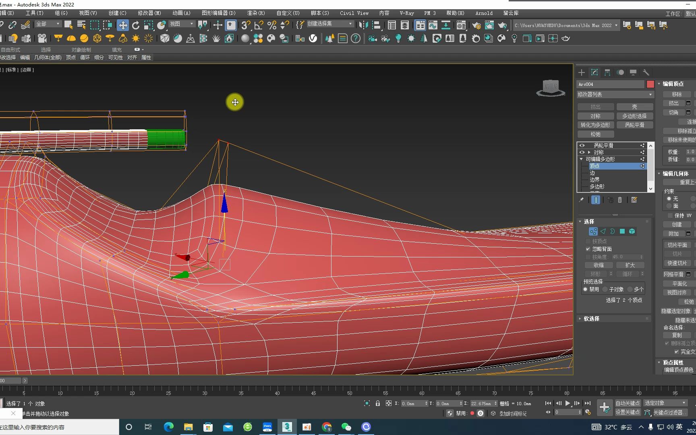Image resolution: width=696 pixels, height=435 pixels.
Task: Select 边 sub-object in modifier stack
Action: click(592, 173)
